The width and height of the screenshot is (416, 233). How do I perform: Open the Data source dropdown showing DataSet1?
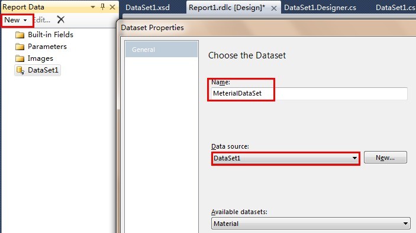286,158
